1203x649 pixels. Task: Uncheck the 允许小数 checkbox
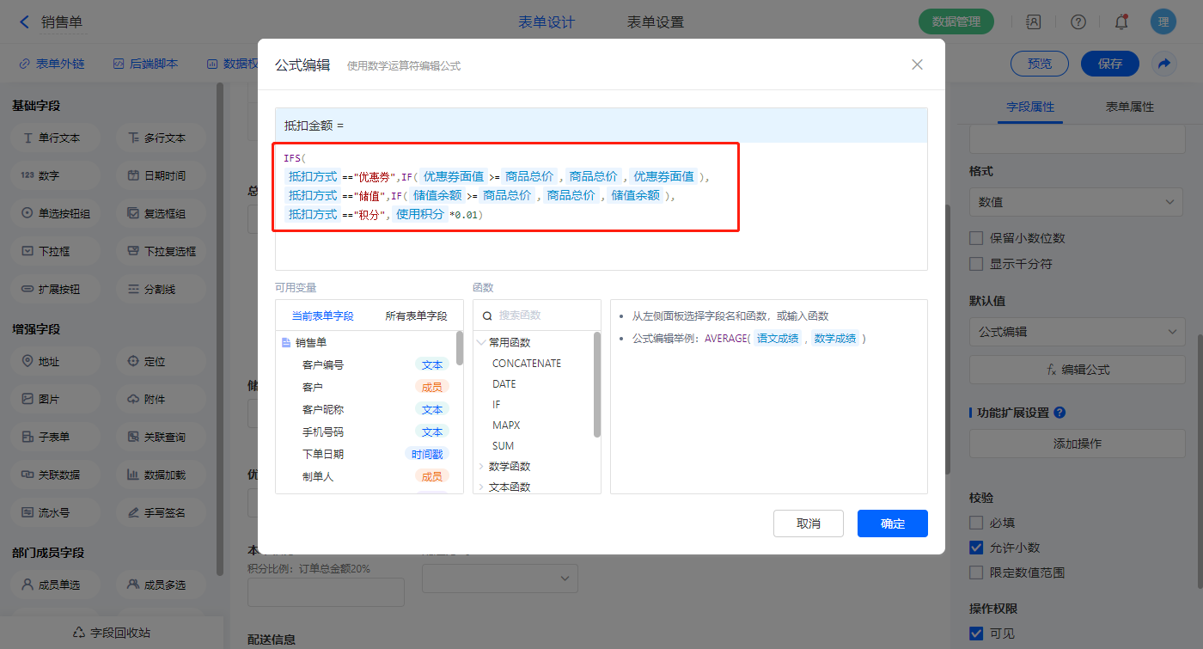click(976, 548)
